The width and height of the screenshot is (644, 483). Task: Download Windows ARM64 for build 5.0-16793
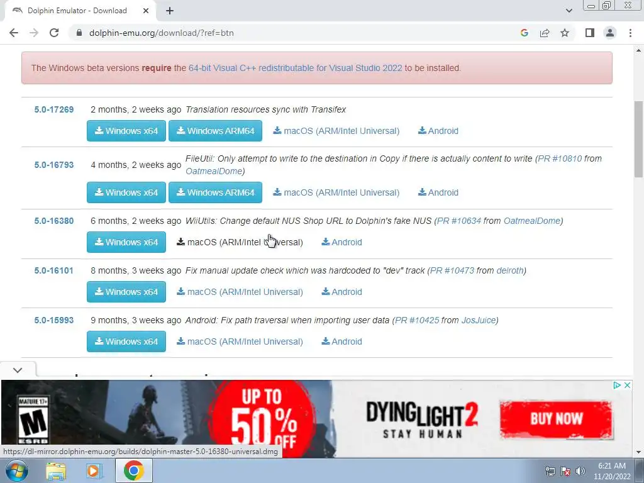(x=215, y=192)
